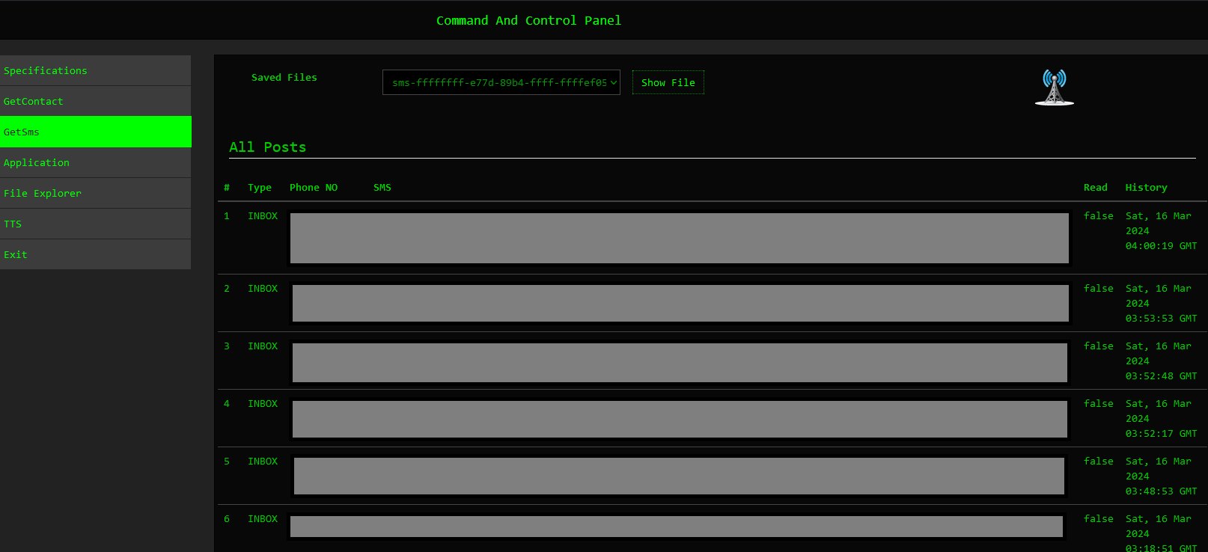Click the All Posts heading

point(267,147)
